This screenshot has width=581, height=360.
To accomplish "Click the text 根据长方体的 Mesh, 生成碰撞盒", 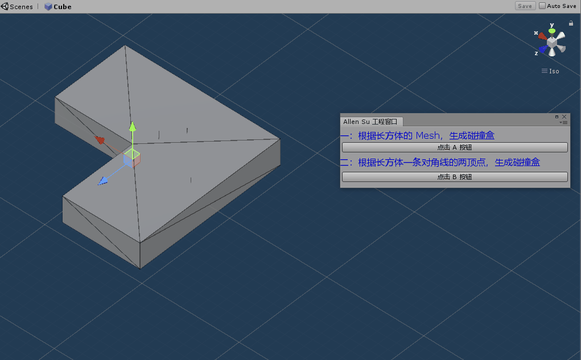I will pos(426,135).
